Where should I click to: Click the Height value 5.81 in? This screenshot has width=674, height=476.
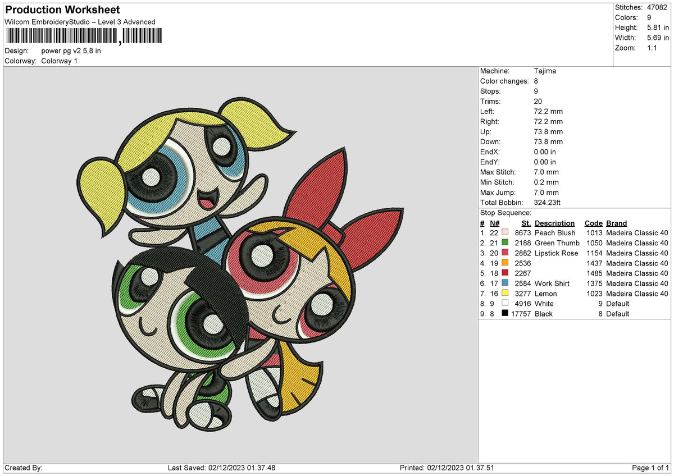pyautogui.click(x=658, y=28)
